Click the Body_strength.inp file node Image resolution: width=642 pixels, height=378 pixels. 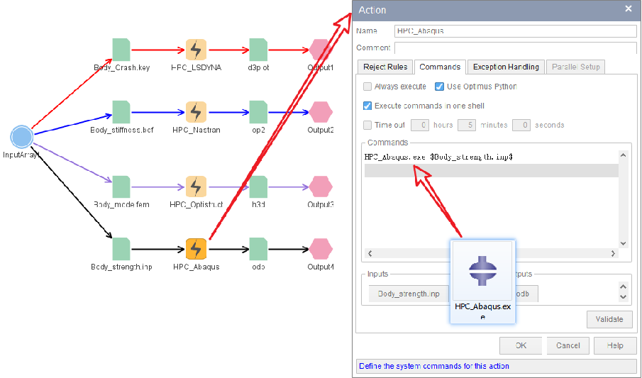tap(121, 249)
